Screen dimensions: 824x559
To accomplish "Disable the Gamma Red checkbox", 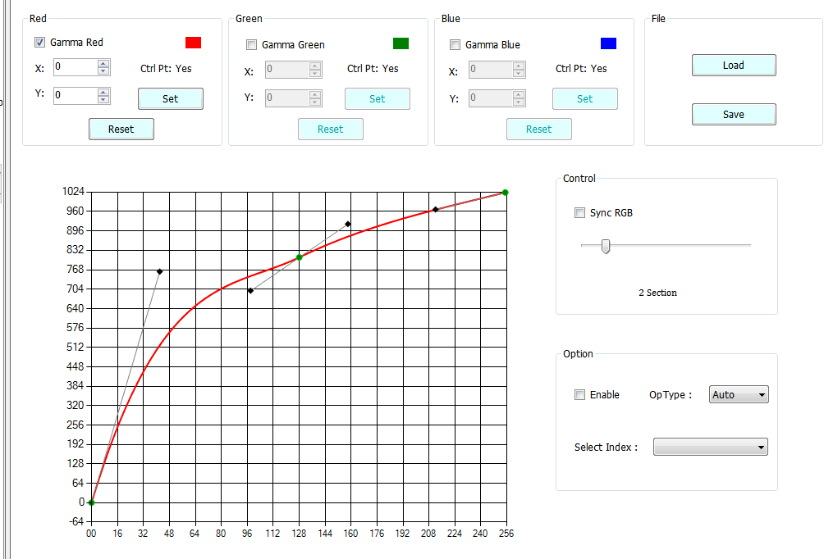I will 39,42.
